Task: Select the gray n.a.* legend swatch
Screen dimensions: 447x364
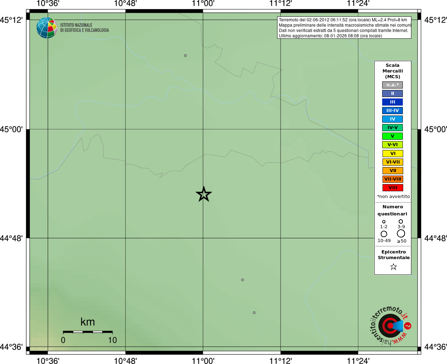Action: pos(393,85)
